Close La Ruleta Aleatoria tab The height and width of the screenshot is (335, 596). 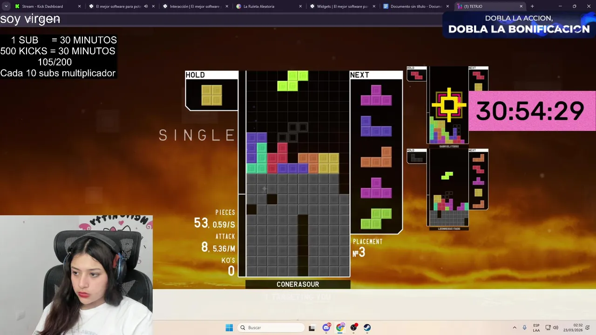point(300,7)
